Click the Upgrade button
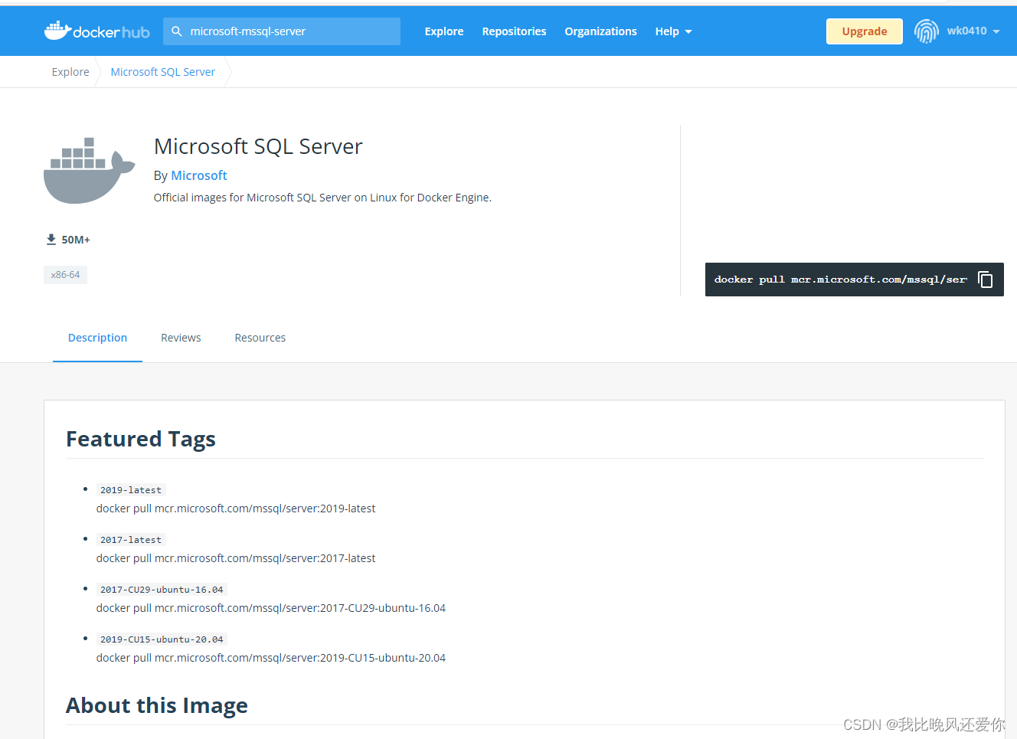This screenshot has height=739, width=1017. click(865, 31)
